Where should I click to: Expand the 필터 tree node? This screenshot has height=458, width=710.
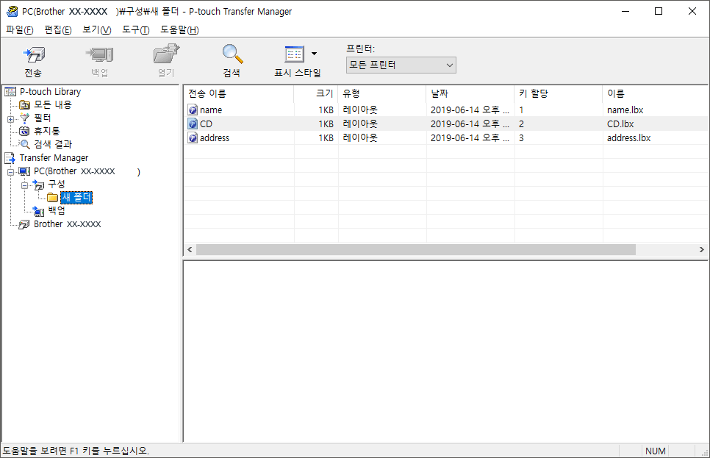pos(10,119)
